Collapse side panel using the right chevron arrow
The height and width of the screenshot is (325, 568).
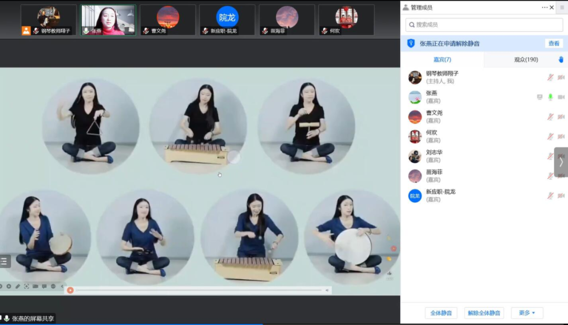[561, 162]
